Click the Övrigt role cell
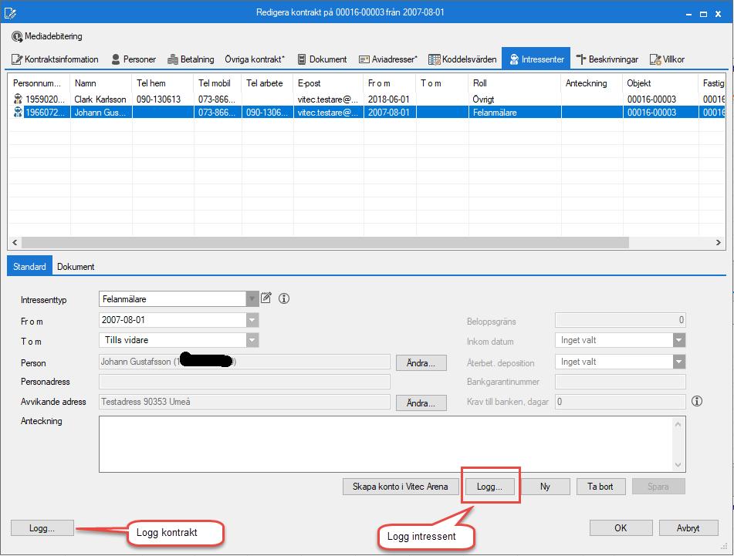The image size is (734, 556). pos(515,99)
